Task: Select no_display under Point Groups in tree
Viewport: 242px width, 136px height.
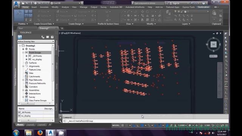Action: (x=37, y=60)
